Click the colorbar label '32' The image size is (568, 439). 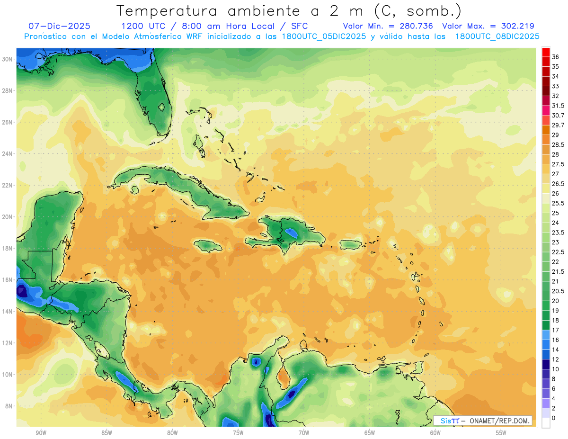tap(556, 96)
